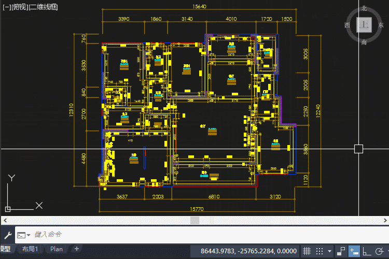This screenshot has width=389, height=259.
Task: Select the 3637 bottom dimension
Action: coord(122,196)
